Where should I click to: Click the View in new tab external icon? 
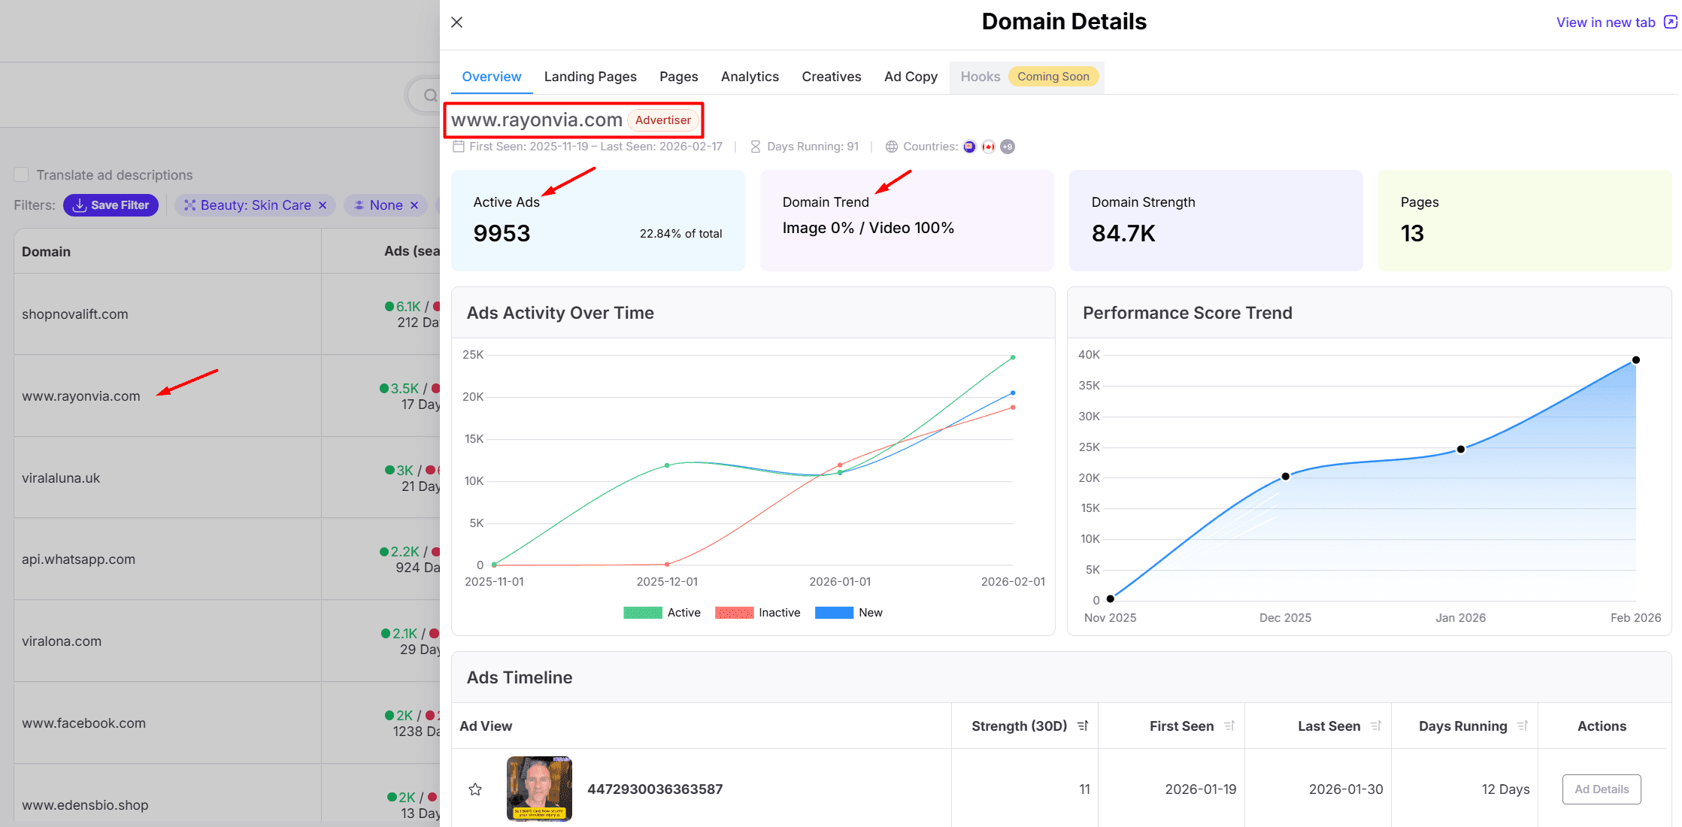[1670, 23]
